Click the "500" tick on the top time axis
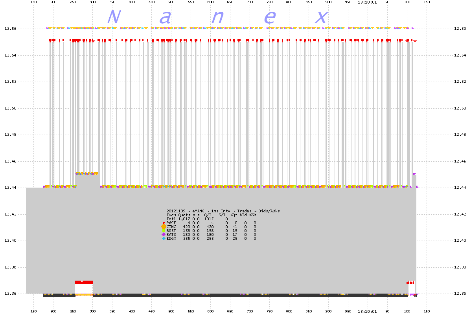The image size is (471, 314). click(171, 2)
